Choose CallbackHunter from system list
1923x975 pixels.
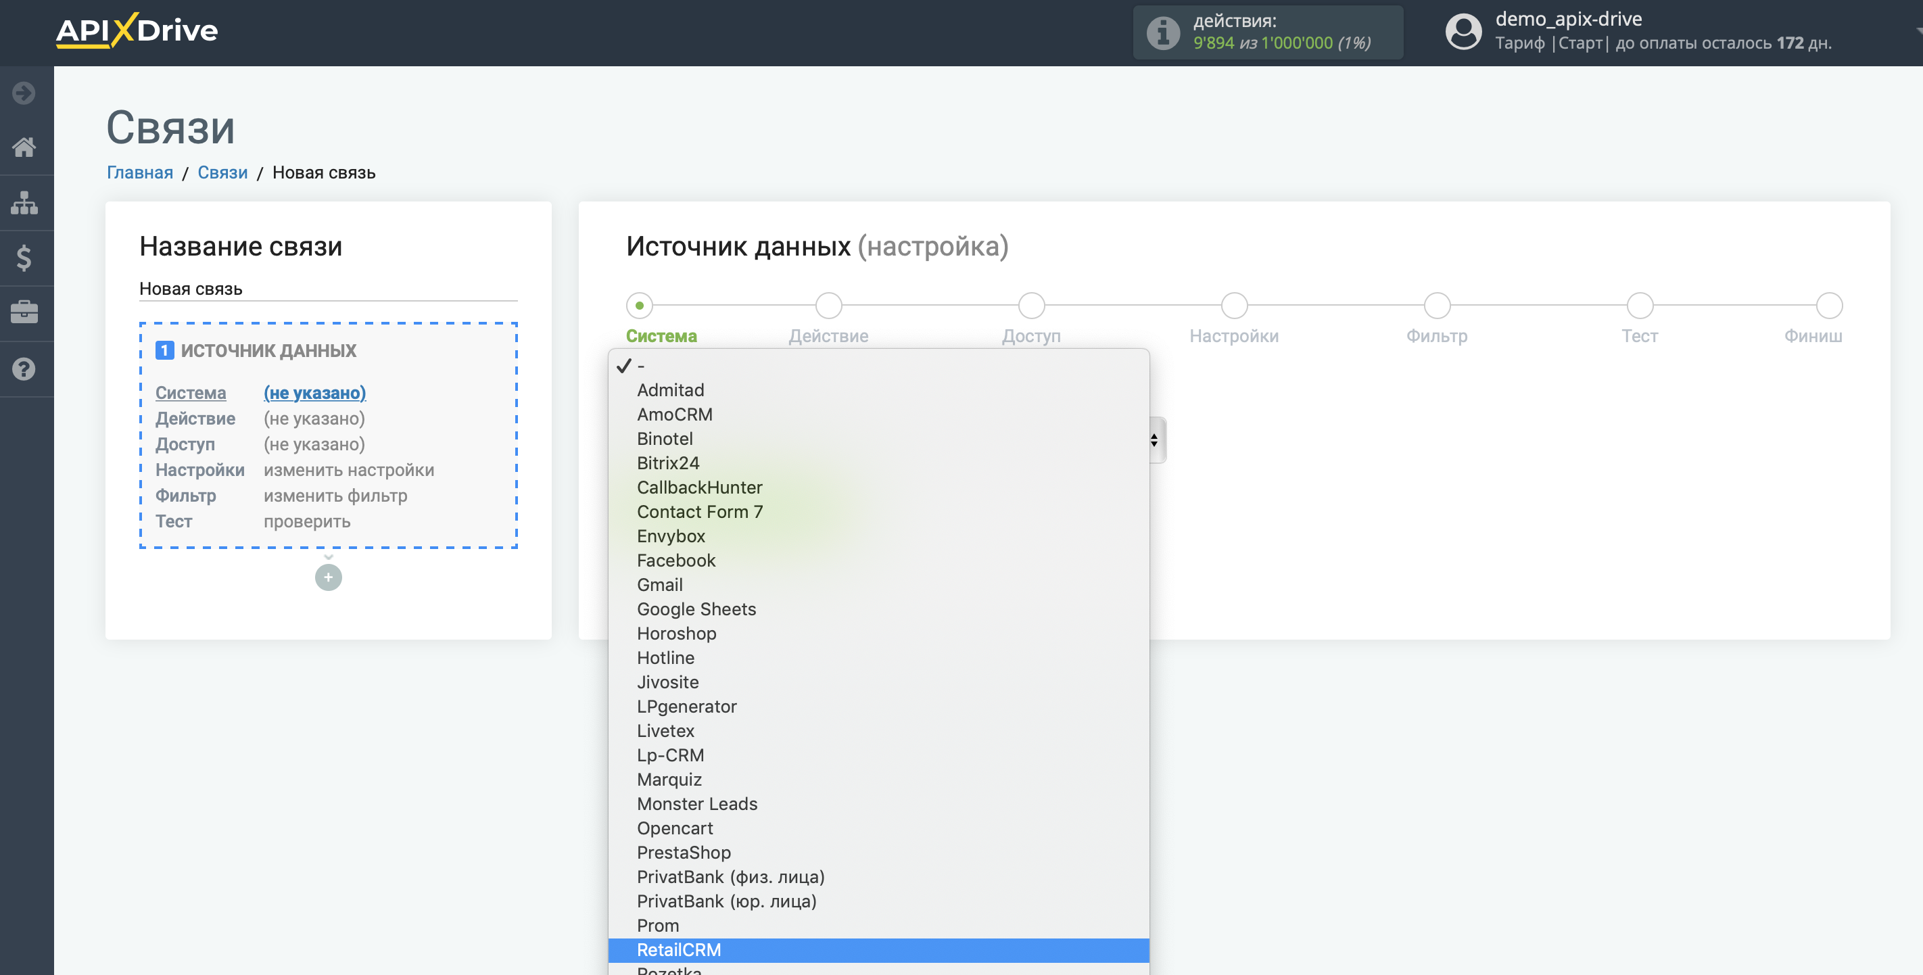click(878, 487)
